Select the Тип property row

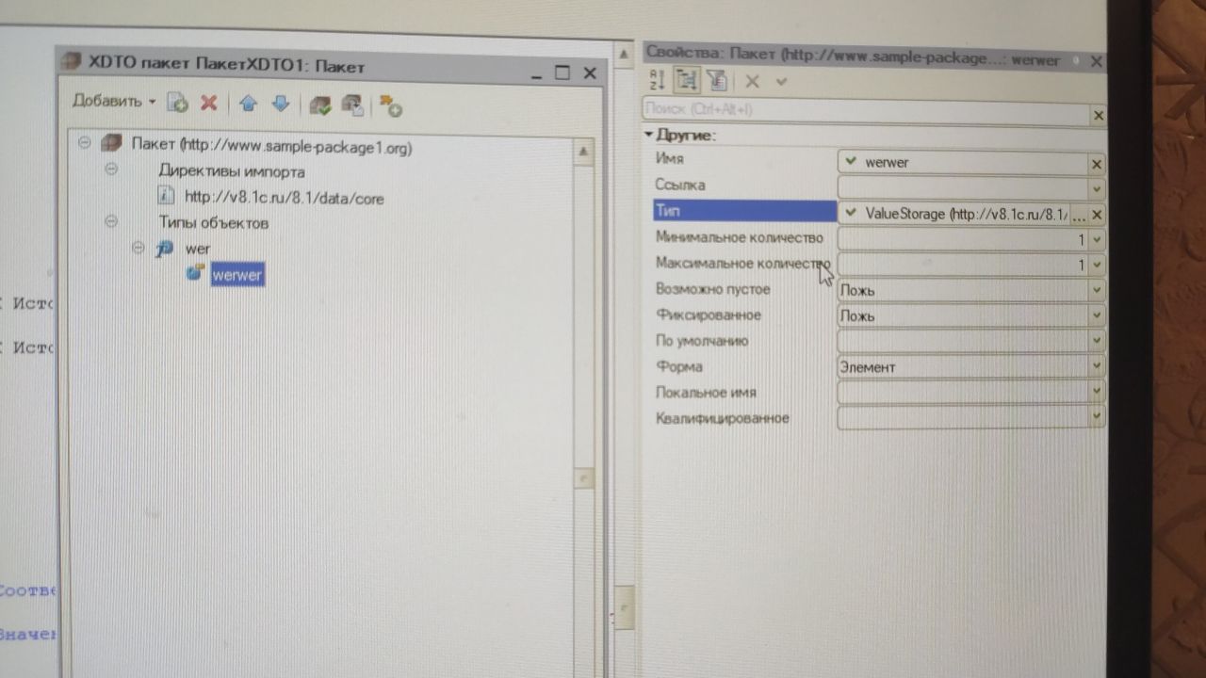click(x=744, y=212)
